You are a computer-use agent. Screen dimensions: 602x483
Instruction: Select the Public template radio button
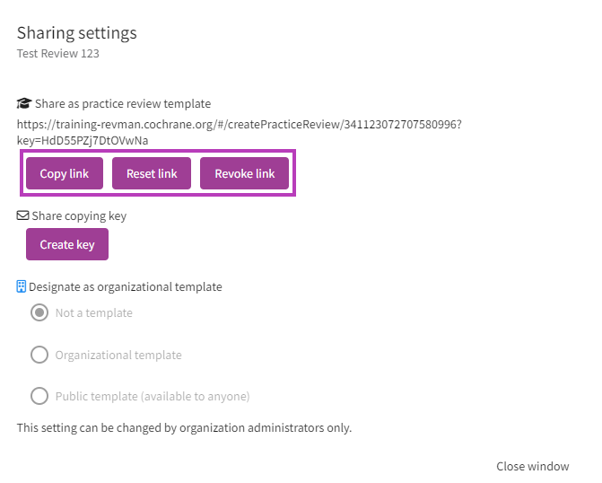[39, 396]
